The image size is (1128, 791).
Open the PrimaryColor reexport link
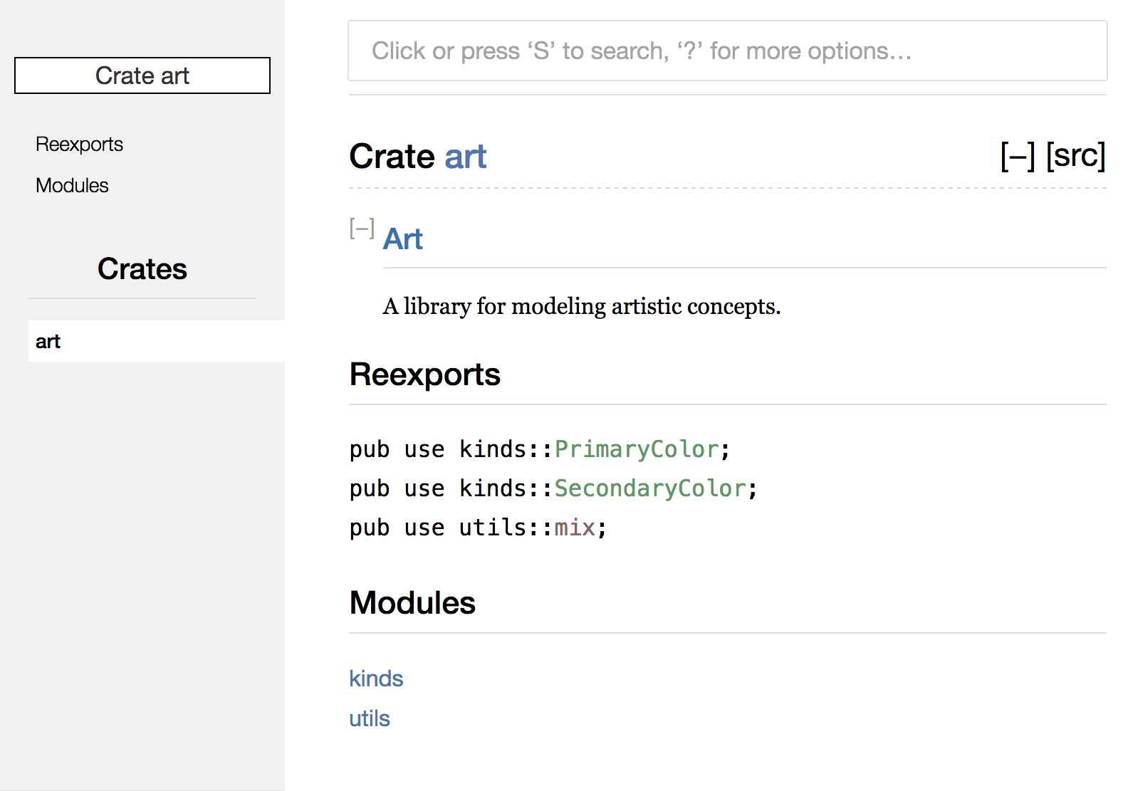(637, 449)
